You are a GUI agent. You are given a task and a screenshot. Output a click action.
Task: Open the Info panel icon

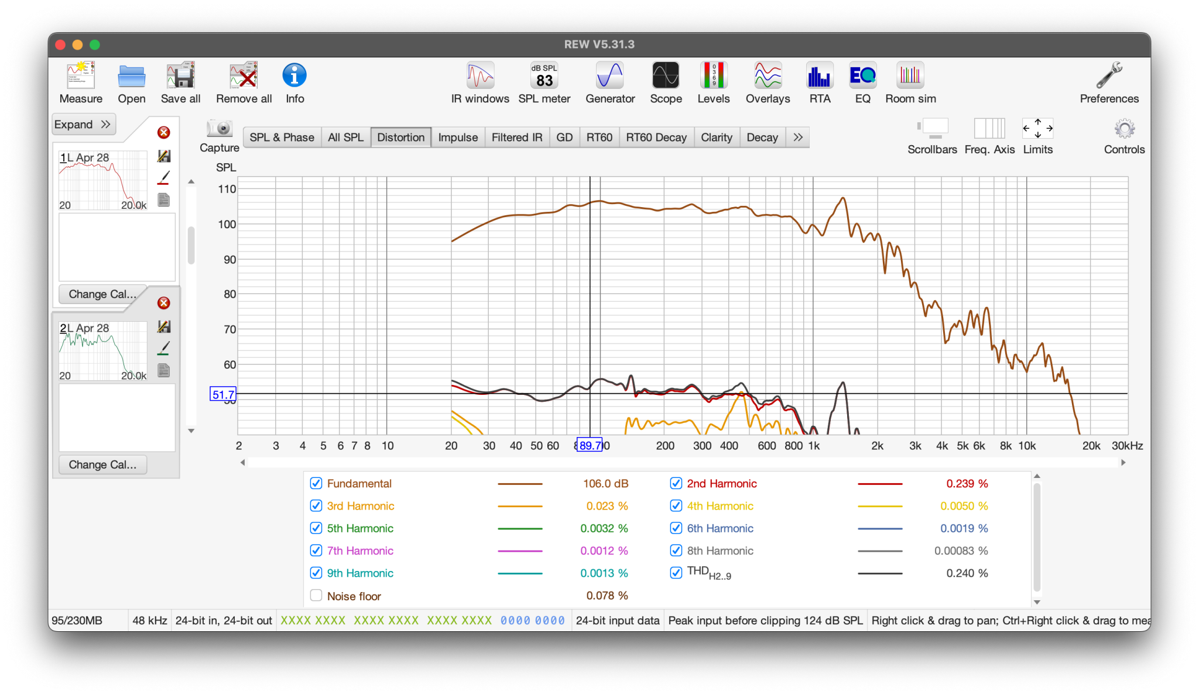click(294, 76)
